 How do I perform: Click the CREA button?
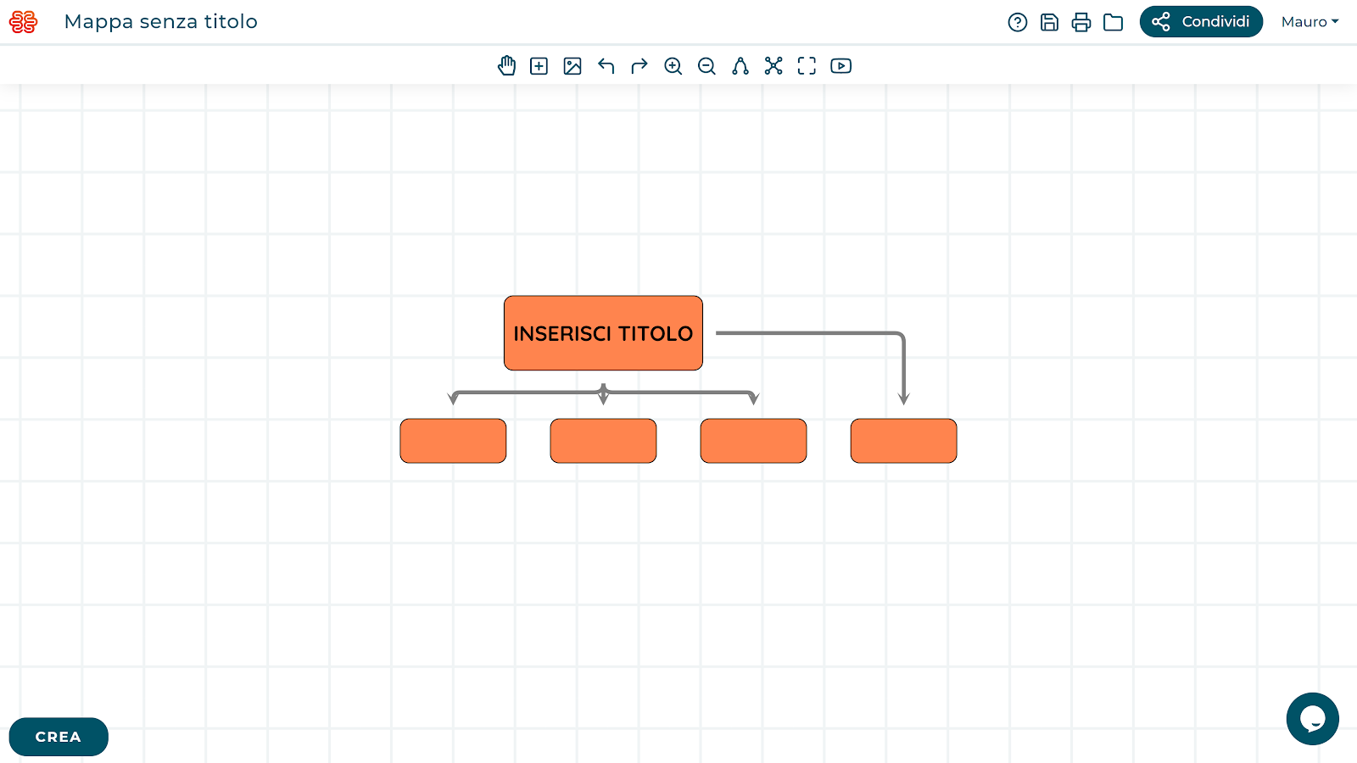(59, 737)
